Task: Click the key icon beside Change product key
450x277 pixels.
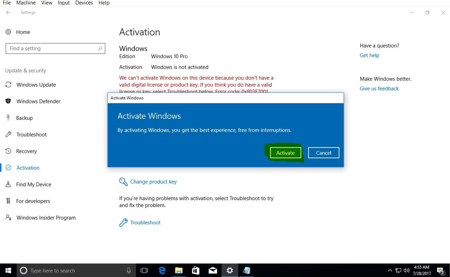Action: tap(123, 182)
